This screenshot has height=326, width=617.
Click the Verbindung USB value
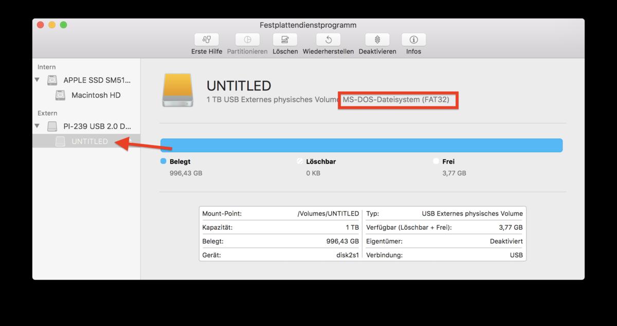pyautogui.click(x=516, y=255)
